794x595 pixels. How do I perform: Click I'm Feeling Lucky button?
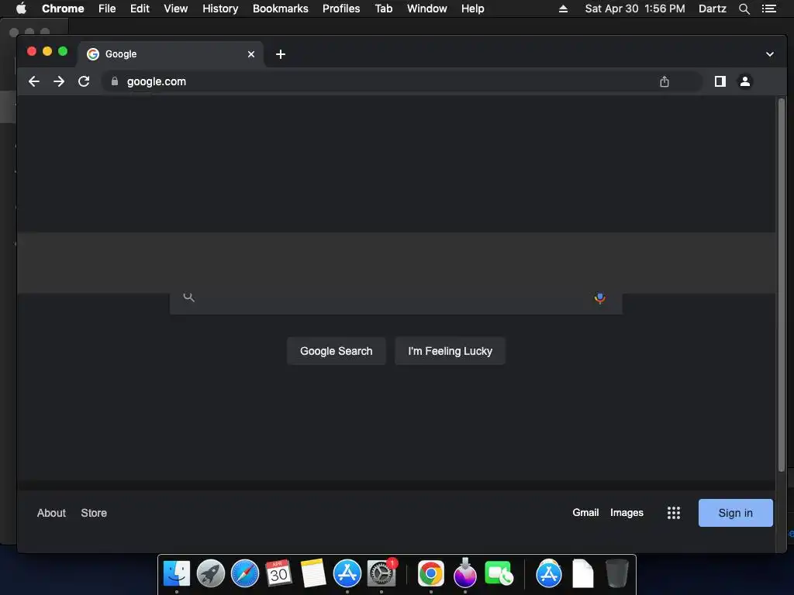click(x=451, y=351)
